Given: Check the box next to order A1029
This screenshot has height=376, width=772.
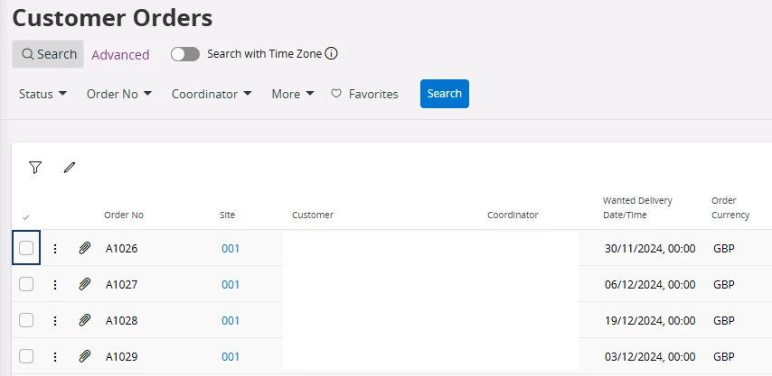Looking at the screenshot, I should pos(26,356).
